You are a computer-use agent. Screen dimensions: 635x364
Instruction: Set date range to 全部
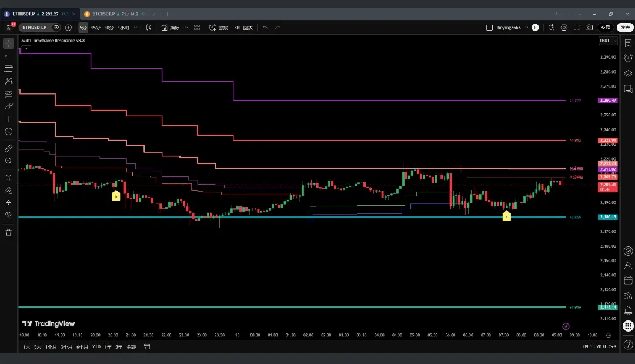pyautogui.click(x=131, y=346)
